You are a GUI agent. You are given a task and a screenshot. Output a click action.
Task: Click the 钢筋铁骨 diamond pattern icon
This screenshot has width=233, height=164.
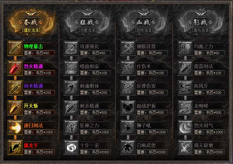click(128, 48)
